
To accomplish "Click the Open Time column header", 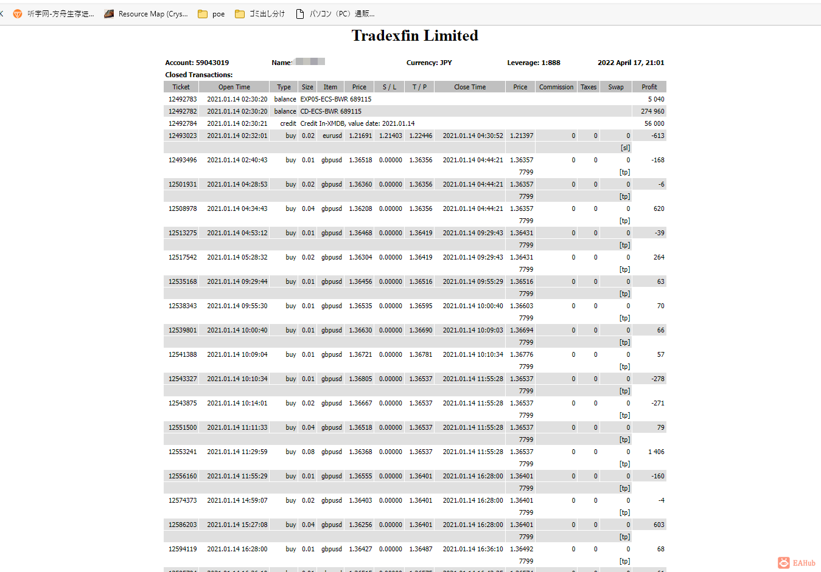I will point(234,87).
